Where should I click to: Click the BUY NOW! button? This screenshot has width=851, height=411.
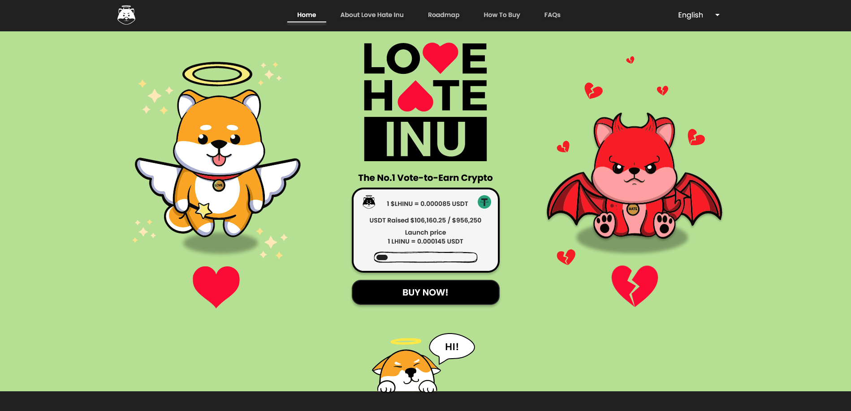pos(426,292)
